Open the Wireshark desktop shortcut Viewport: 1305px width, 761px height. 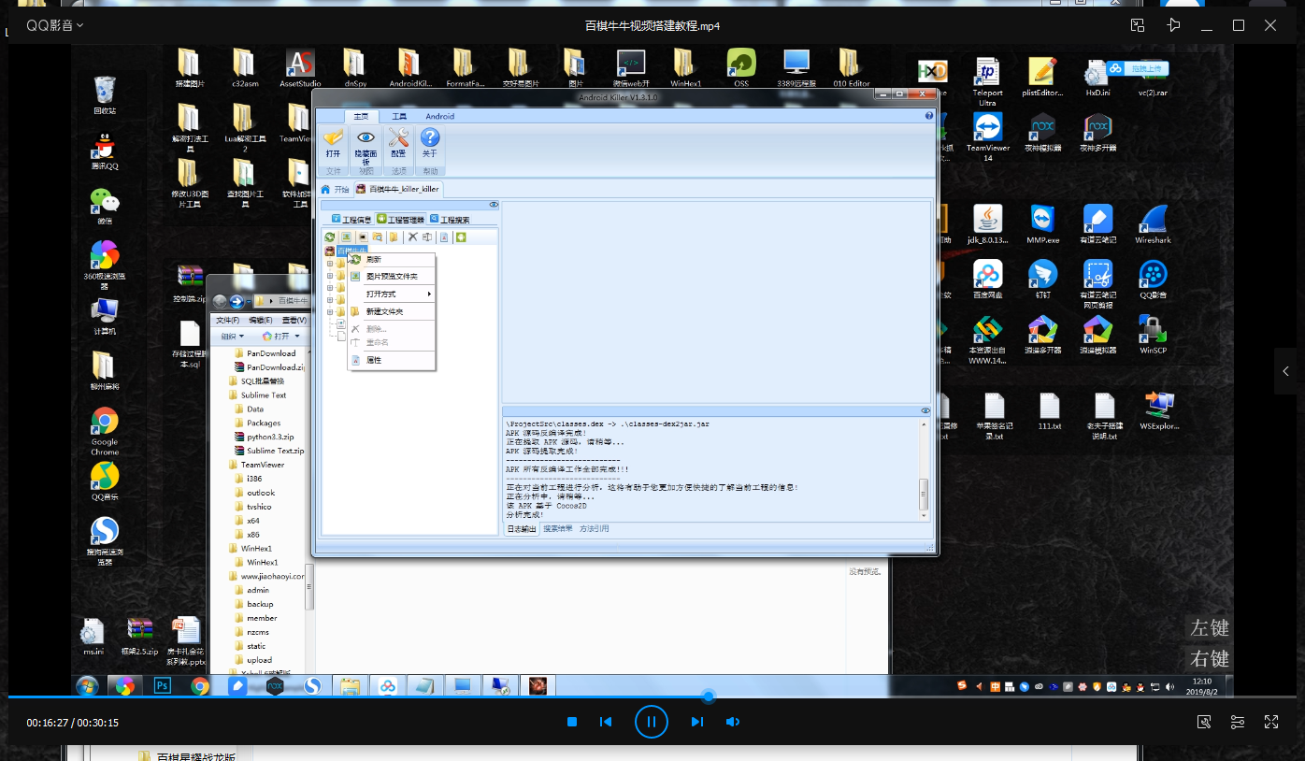(1153, 223)
